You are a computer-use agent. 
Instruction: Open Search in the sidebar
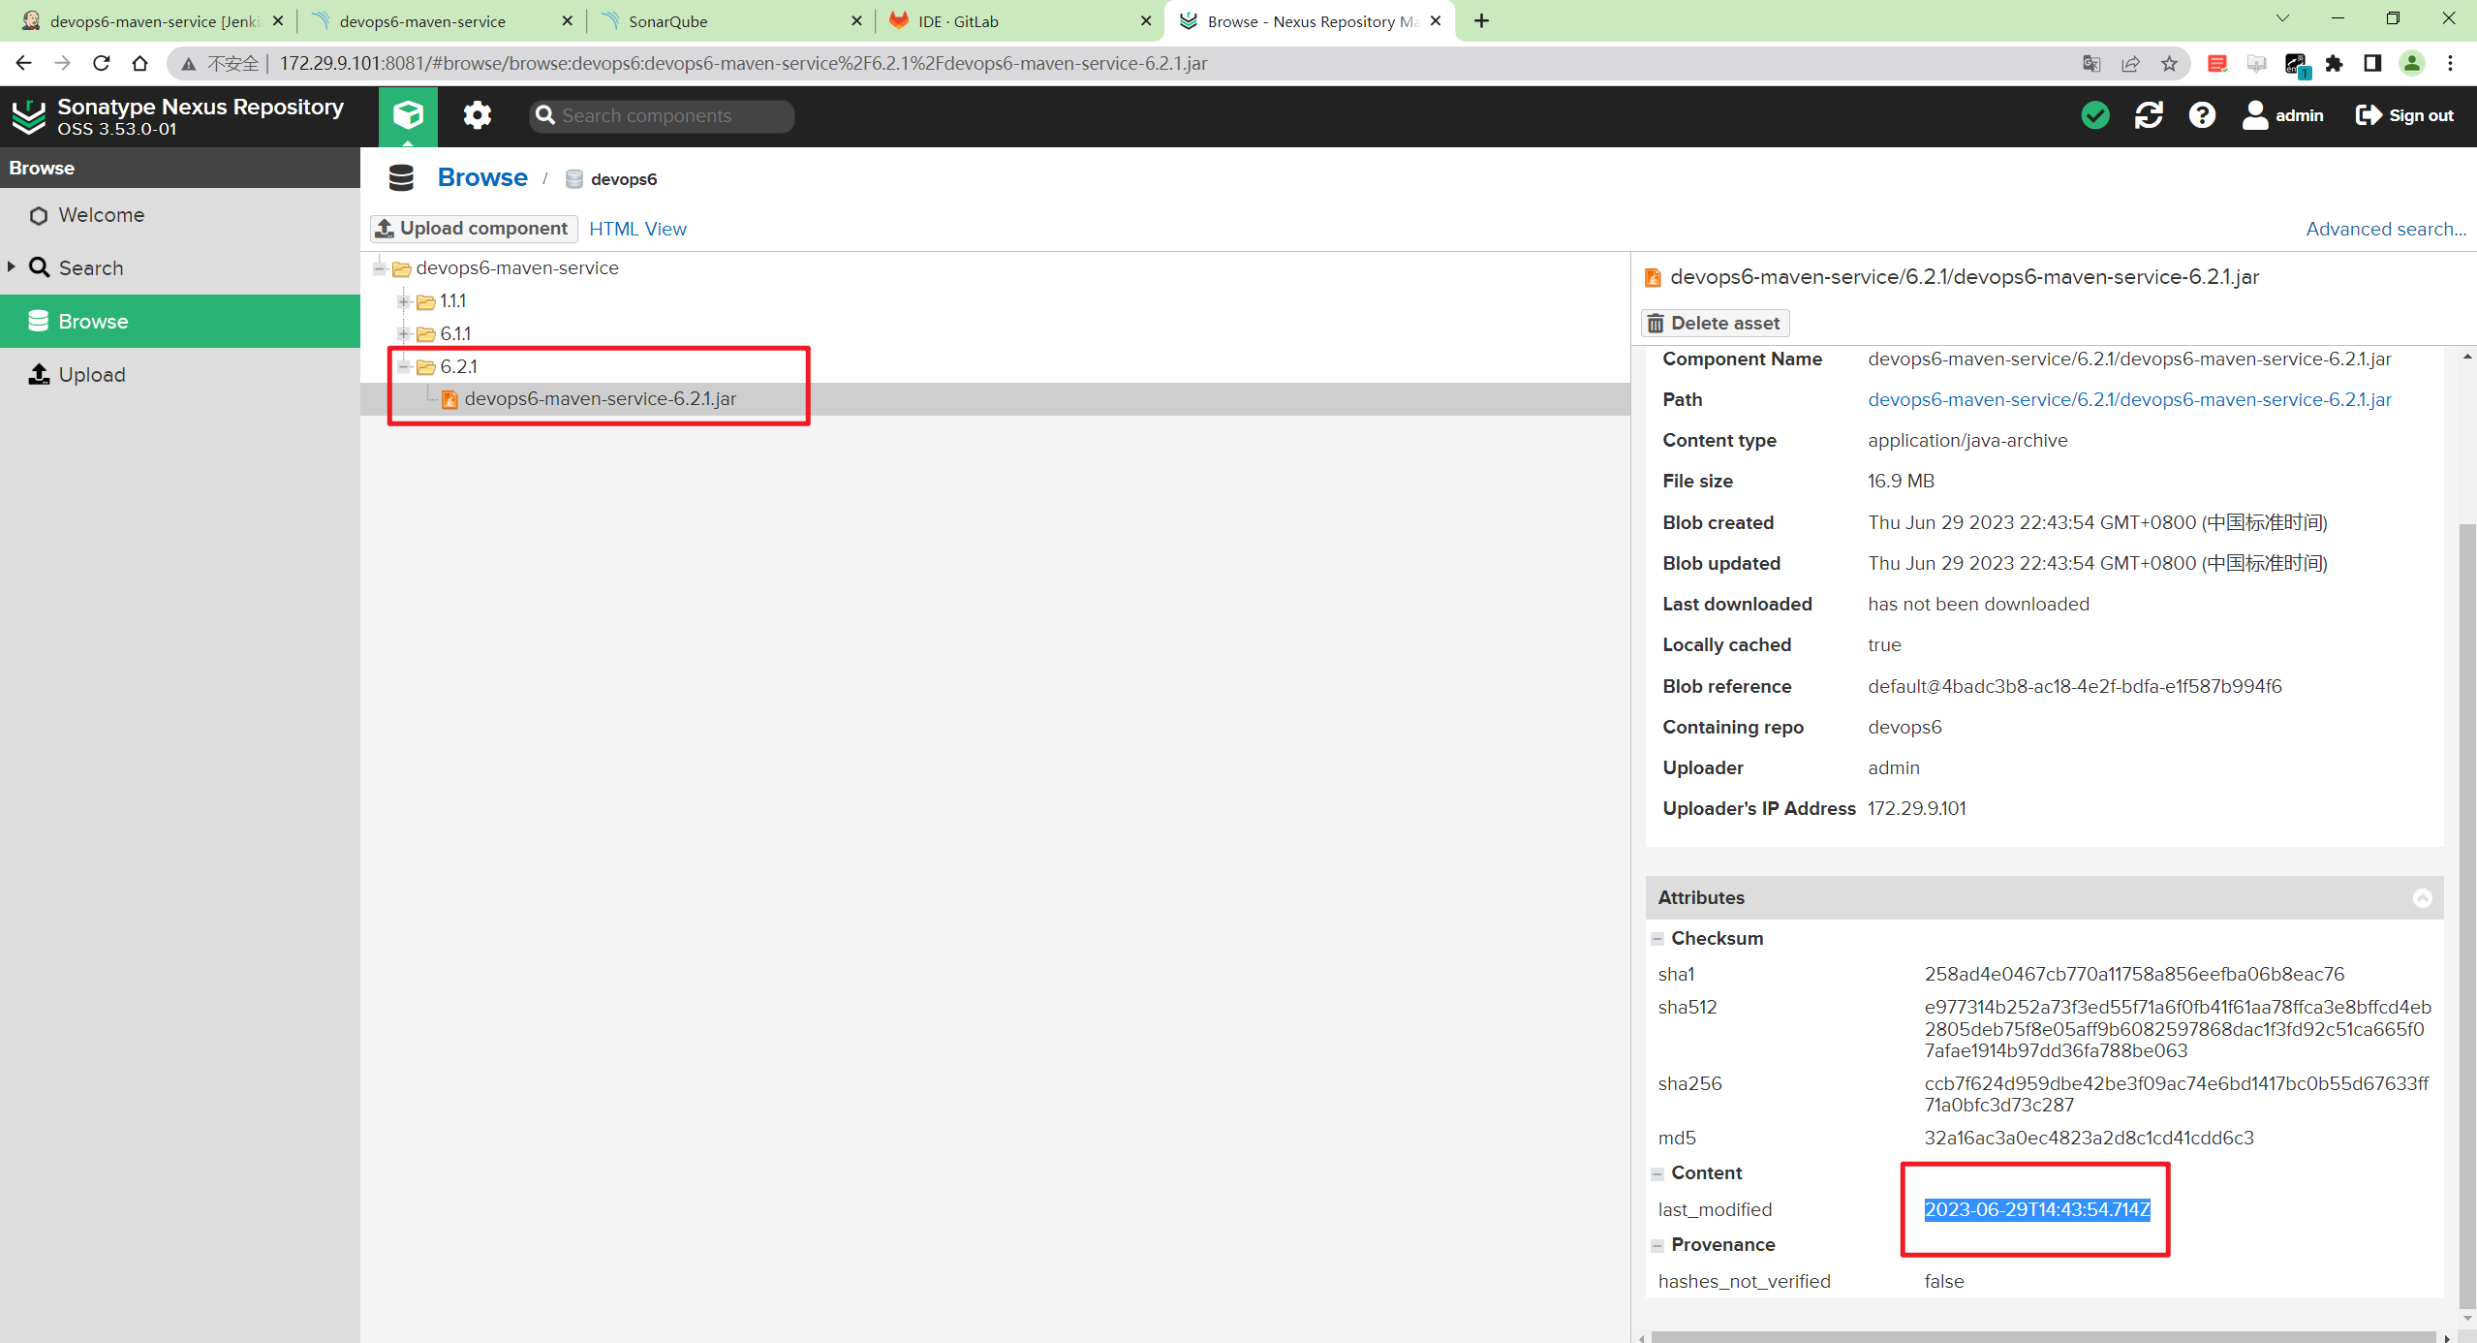91,268
